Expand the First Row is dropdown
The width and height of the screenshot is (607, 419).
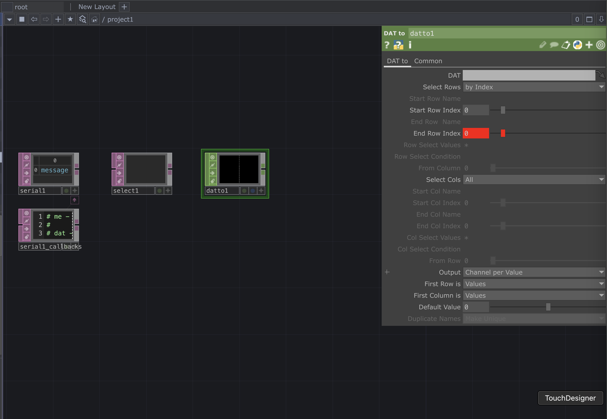[534, 284]
